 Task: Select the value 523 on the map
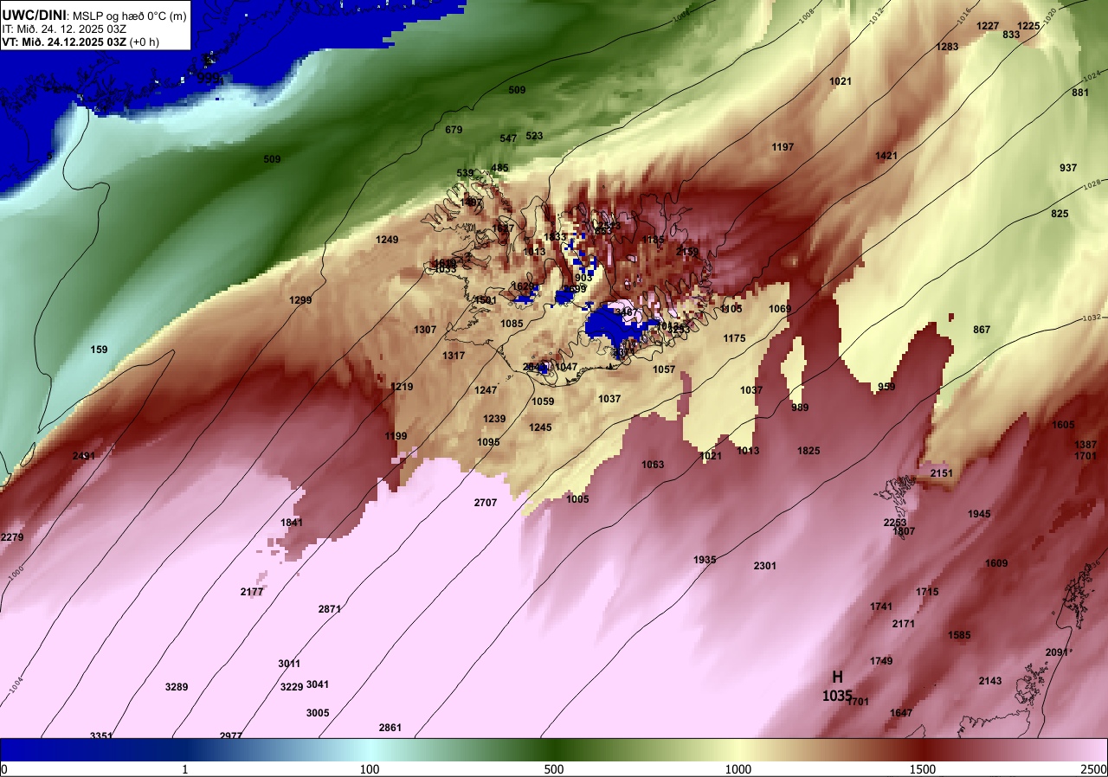534,136
